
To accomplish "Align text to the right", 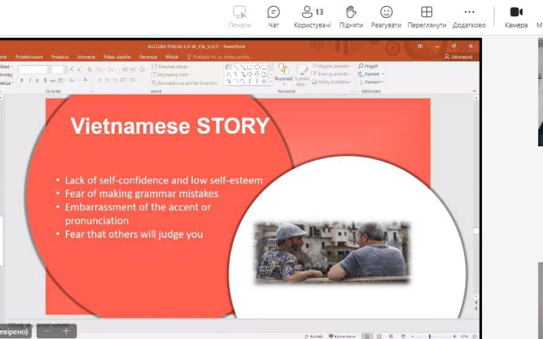I will coord(115,80).
